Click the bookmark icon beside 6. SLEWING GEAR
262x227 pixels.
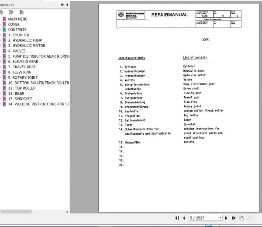[4, 62]
